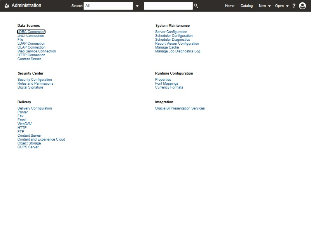
Task: Open Content and Experience Cloud link
Action: (41, 139)
